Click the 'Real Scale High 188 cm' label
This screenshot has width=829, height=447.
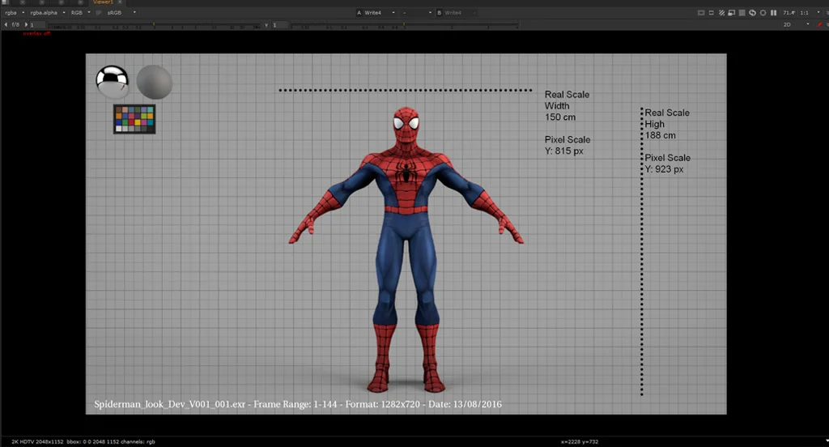[667, 124]
